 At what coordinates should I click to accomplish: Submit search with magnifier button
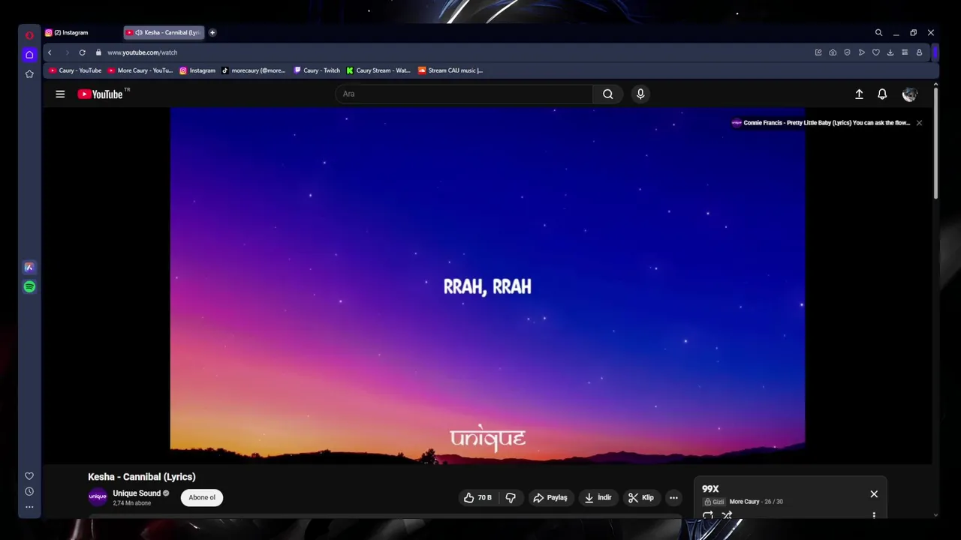608,94
